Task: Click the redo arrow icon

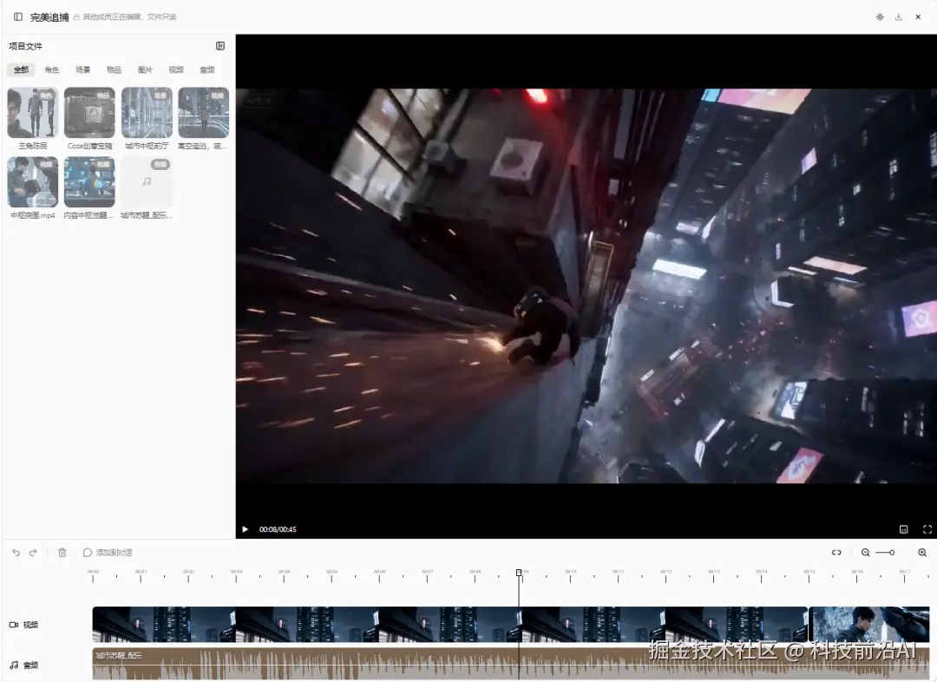Action: coord(34,553)
